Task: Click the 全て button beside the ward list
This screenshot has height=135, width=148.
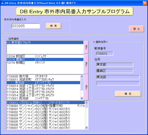Action: pos(86,64)
